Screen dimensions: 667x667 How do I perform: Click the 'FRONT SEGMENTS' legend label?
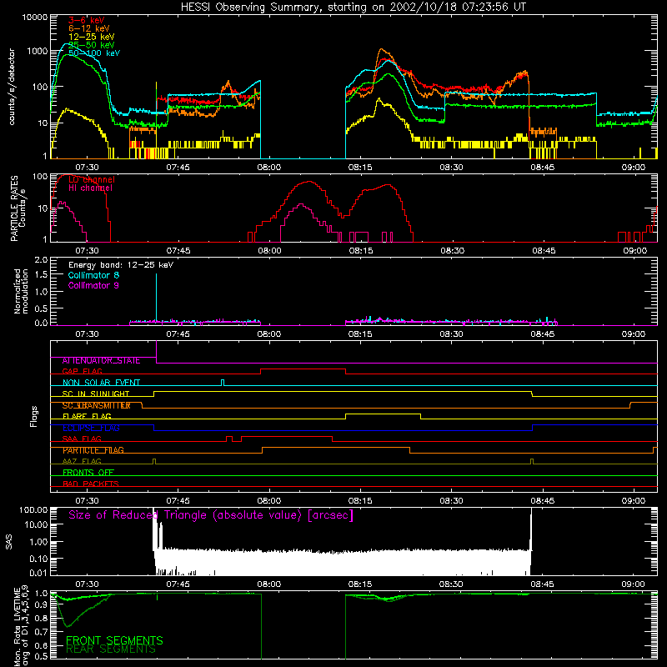click(114, 640)
